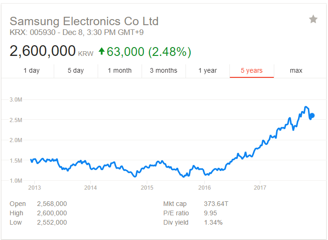328x240 pixels.
Task: Switch to the 1 year tab
Action: coord(207,70)
